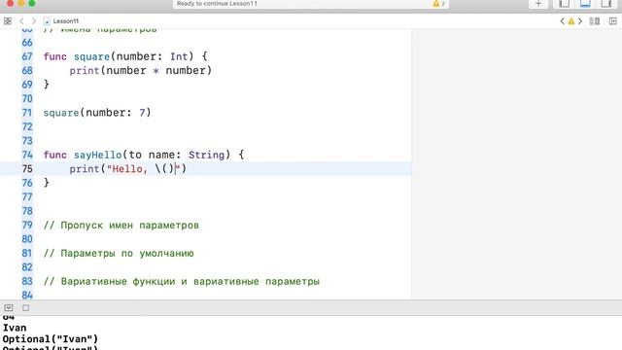Open editor layout options menu
622x350 pixels.
594,21
